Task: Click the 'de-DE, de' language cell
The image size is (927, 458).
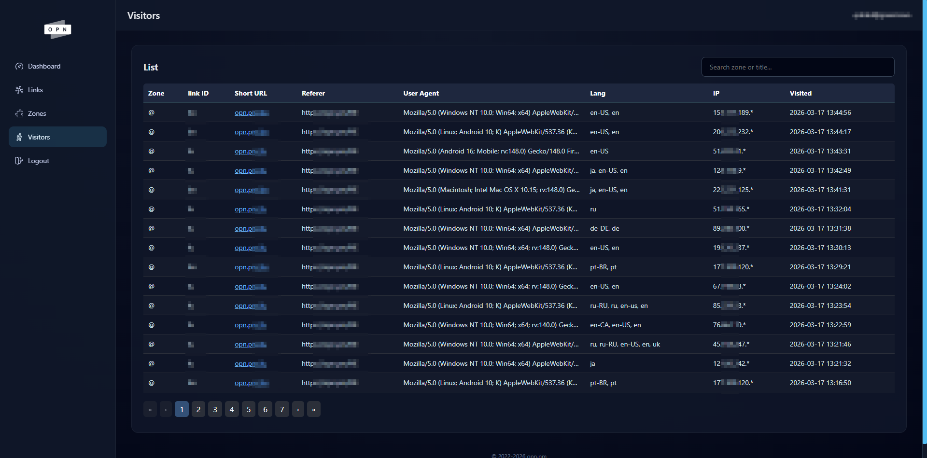Action: (604, 228)
